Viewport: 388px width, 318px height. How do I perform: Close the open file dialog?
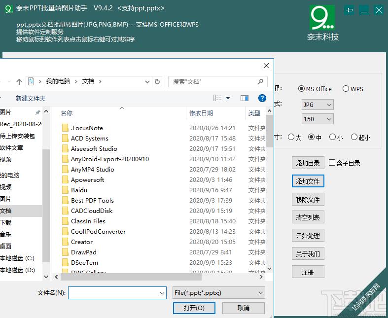[x=266, y=66]
